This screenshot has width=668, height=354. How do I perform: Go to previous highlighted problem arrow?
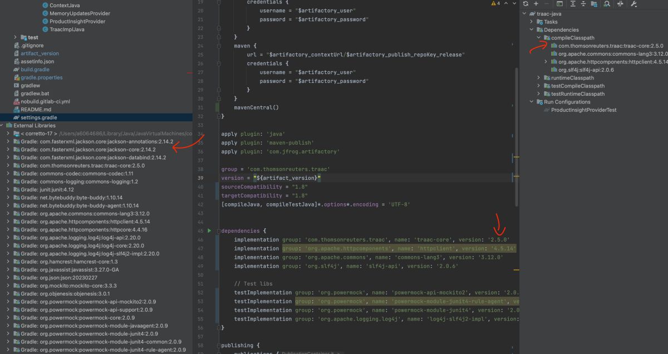pyautogui.click(x=505, y=3)
